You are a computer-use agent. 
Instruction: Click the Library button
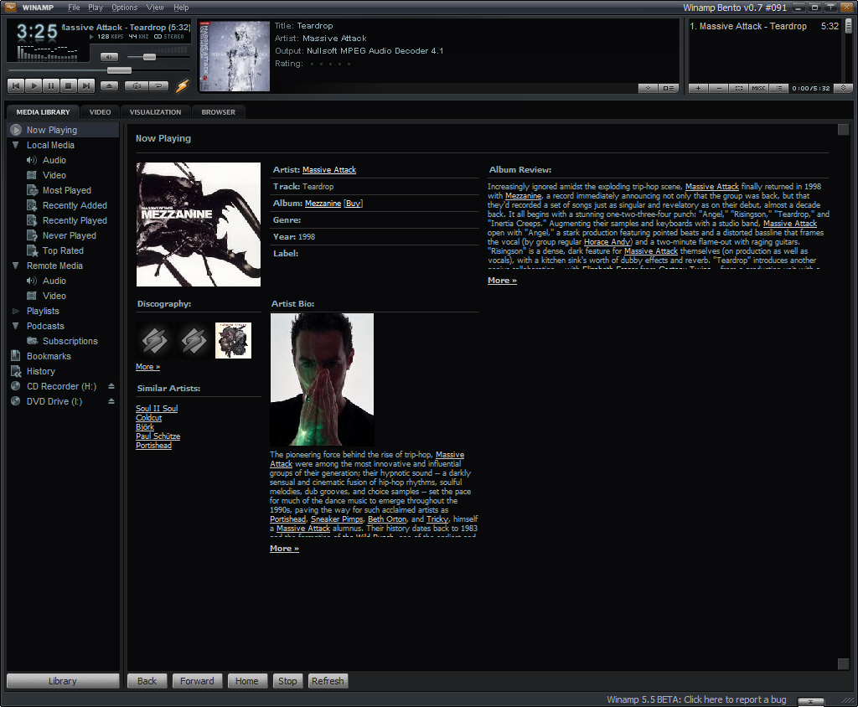(62, 681)
